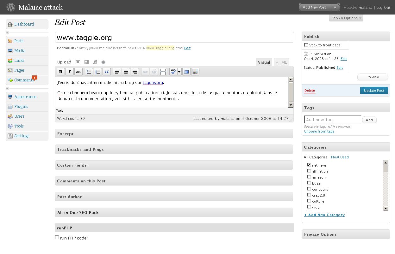Open the Add New Post dropdown arrow
This screenshot has height=254, width=395.
click(x=335, y=7)
